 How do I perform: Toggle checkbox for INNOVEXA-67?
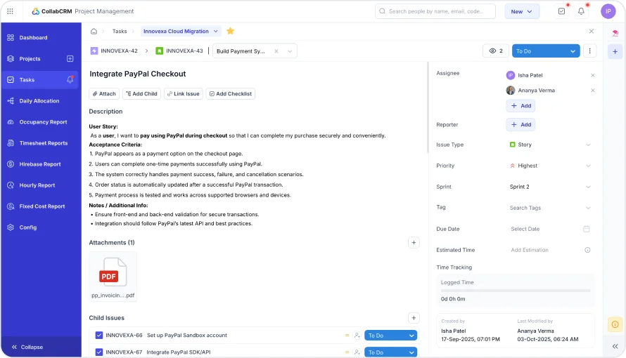[99, 352]
